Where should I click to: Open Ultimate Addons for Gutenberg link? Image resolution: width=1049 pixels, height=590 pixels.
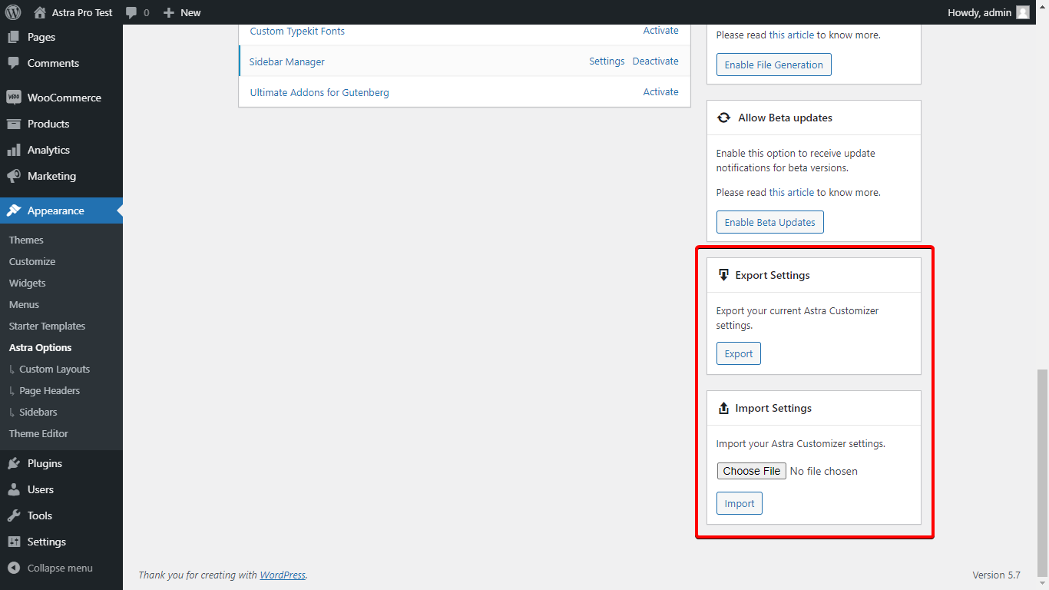(319, 92)
